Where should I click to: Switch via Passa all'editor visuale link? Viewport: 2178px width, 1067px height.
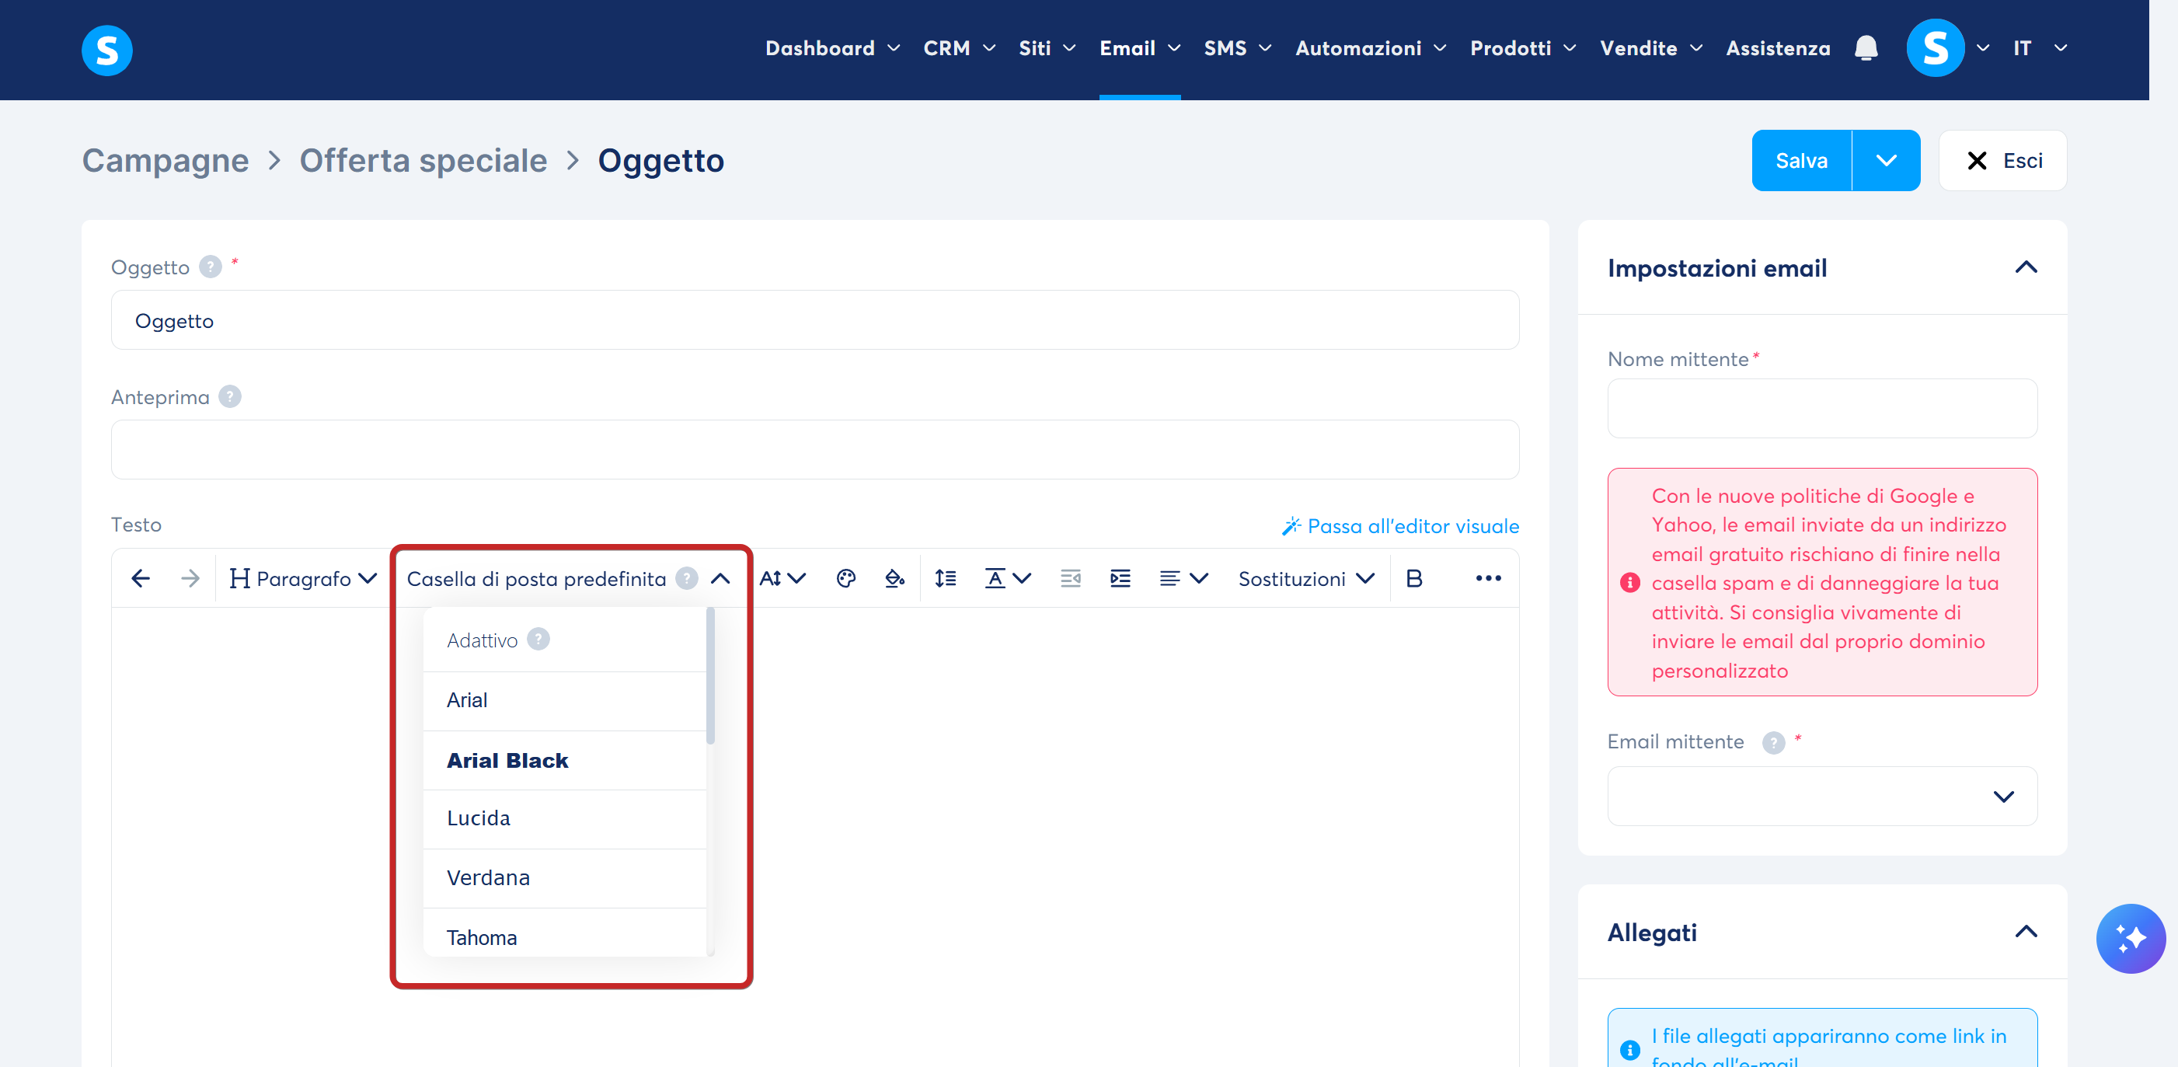[x=1400, y=526]
